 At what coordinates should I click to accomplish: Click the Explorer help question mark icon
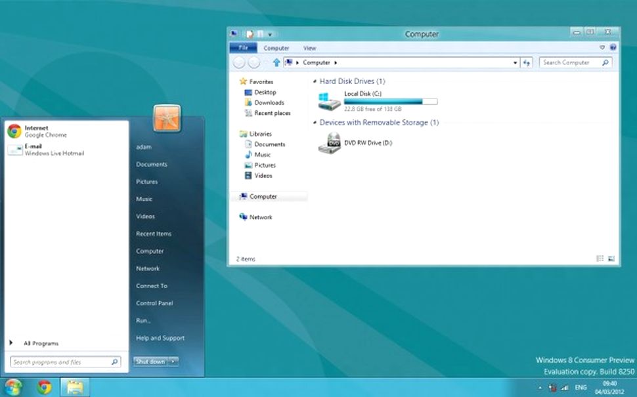613,48
